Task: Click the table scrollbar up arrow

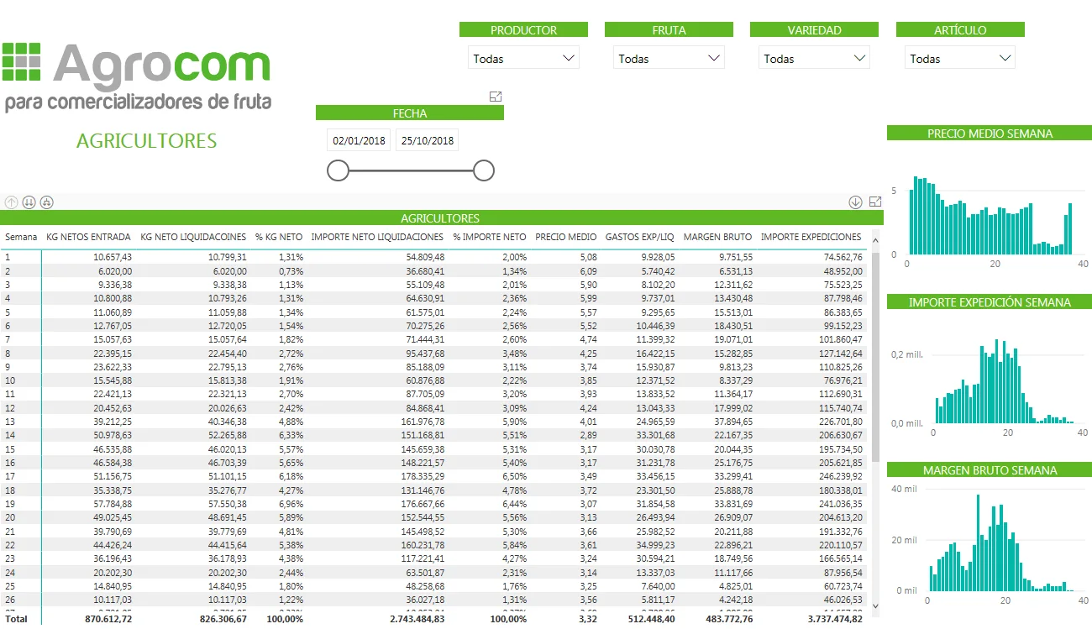Action: [x=876, y=239]
